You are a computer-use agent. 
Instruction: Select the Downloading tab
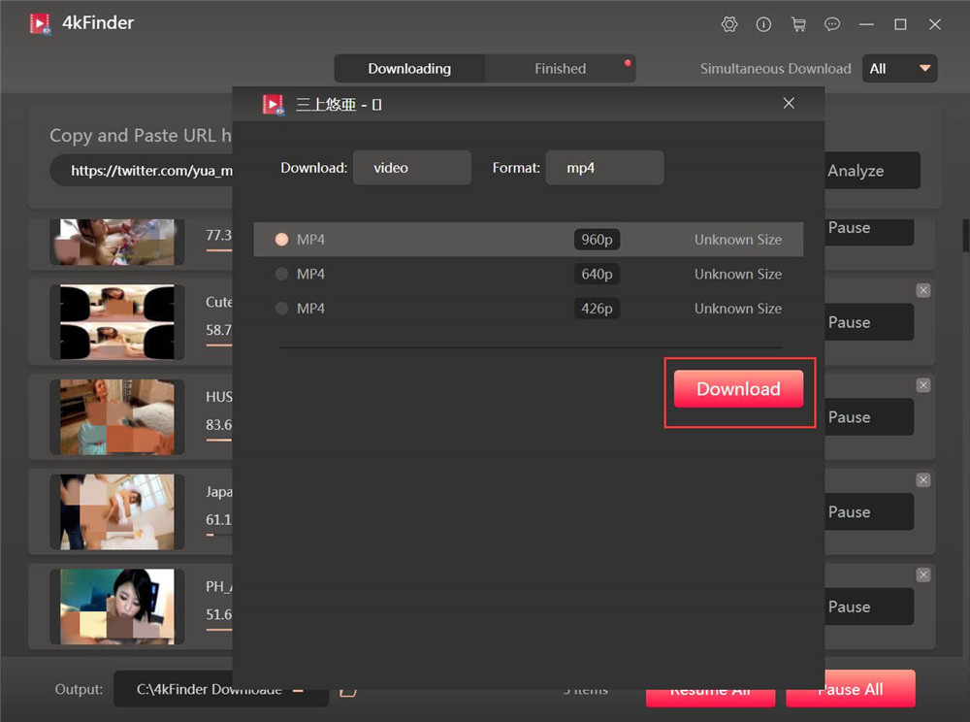pyautogui.click(x=409, y=68)
